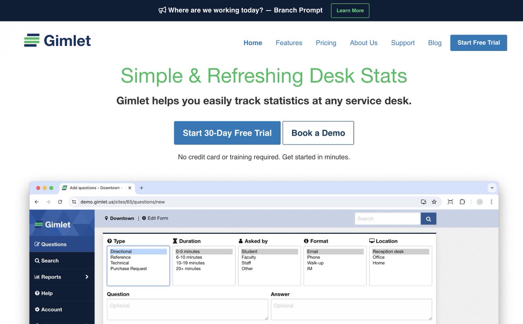
Task: Click Start 30-Day Free Trial button
Action: [x=227, y=133]
